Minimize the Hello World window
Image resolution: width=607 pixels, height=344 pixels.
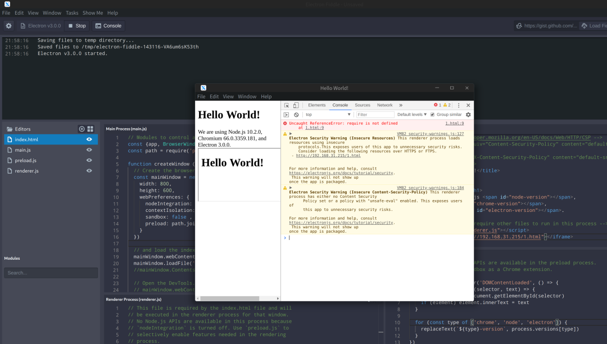[x=437, y=88]
